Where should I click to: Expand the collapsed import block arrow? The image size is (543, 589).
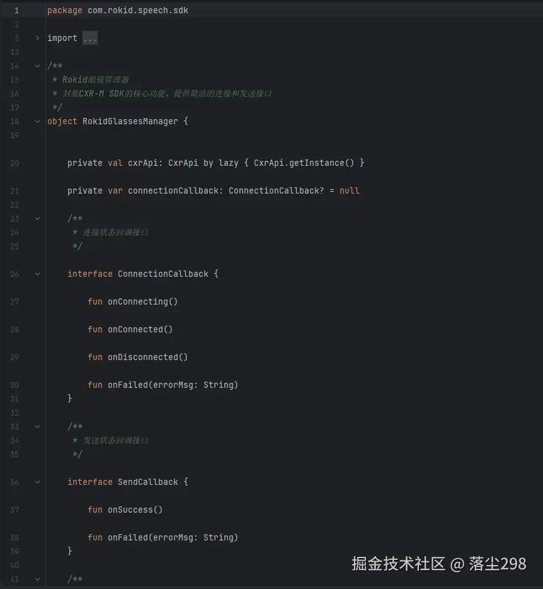coord(37,38)
